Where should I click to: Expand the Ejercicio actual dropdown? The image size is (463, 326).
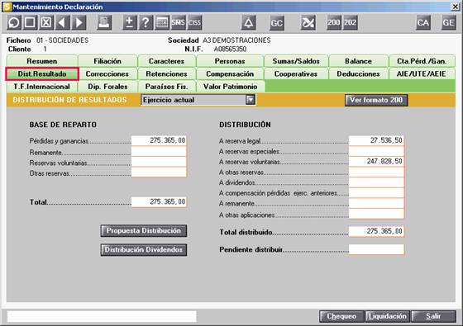(x=251, y=100)
